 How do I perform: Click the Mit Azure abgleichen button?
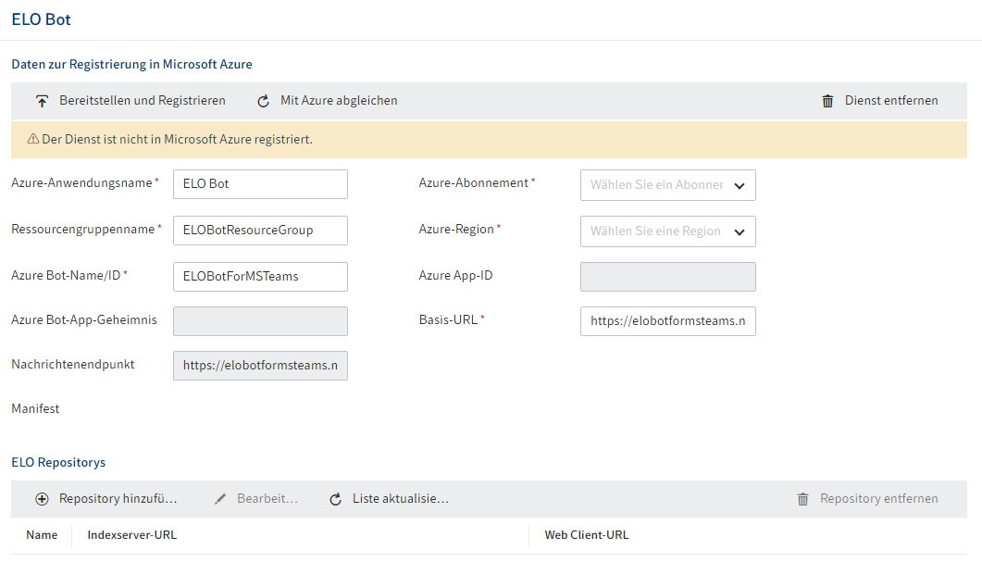pyautogui.click(x=328, y=101)
